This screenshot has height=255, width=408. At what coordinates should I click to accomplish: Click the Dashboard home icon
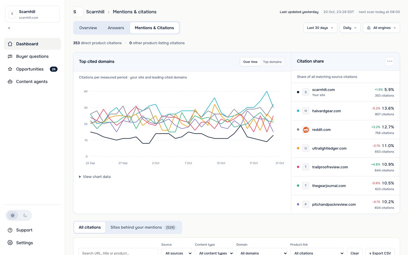click(10, 44)
